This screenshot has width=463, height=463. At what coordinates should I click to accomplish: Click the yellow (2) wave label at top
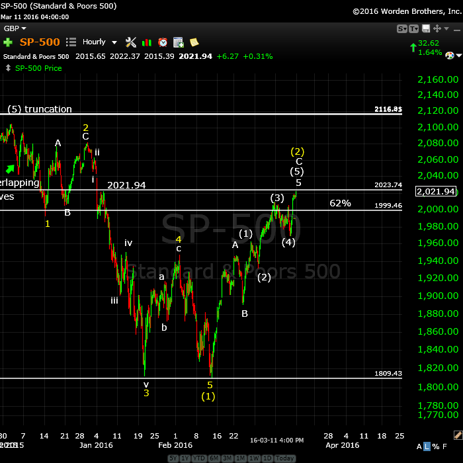coord(298,151)
